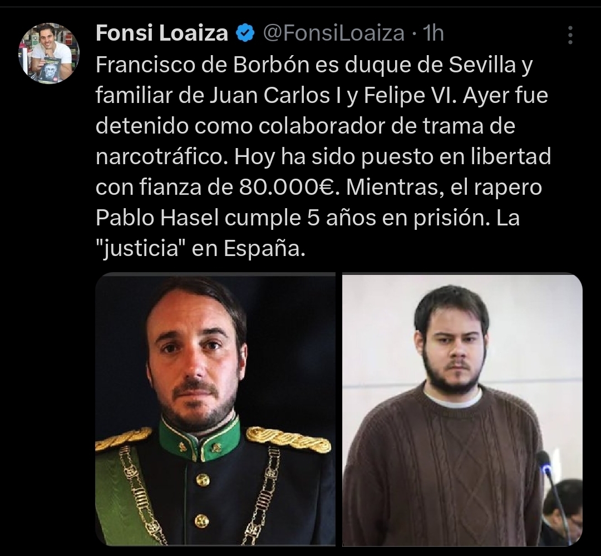Screen dimensions: 601x556
Task: Open the right photo of man in sweater
Action: pos(462,409)
